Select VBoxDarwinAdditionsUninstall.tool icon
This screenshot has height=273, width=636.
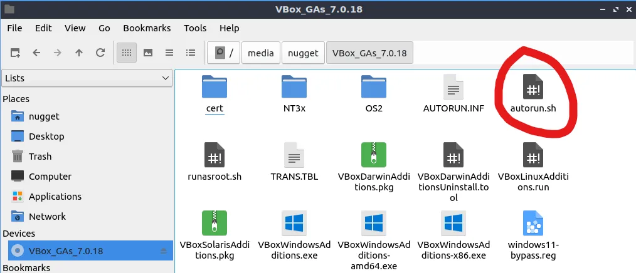click(x=453, y=155)
